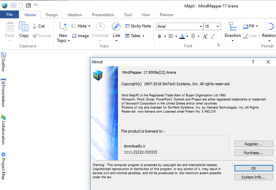Switch to the Design tab
This screenshot has width=276, height=190.
[52, 15]
